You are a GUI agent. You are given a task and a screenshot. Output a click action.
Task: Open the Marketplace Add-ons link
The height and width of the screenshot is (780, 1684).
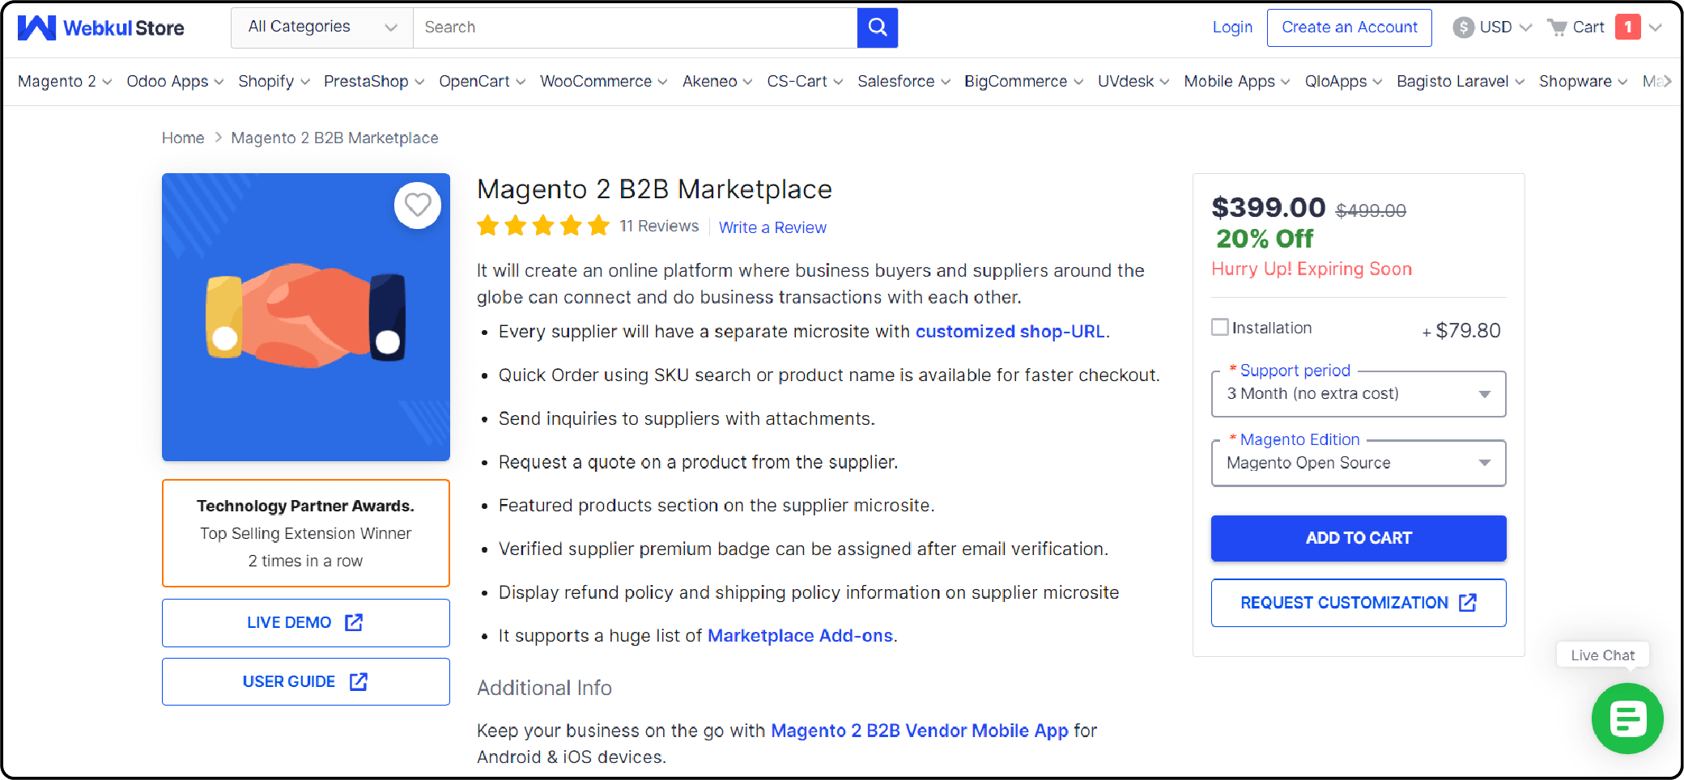[x=800, y=636]
